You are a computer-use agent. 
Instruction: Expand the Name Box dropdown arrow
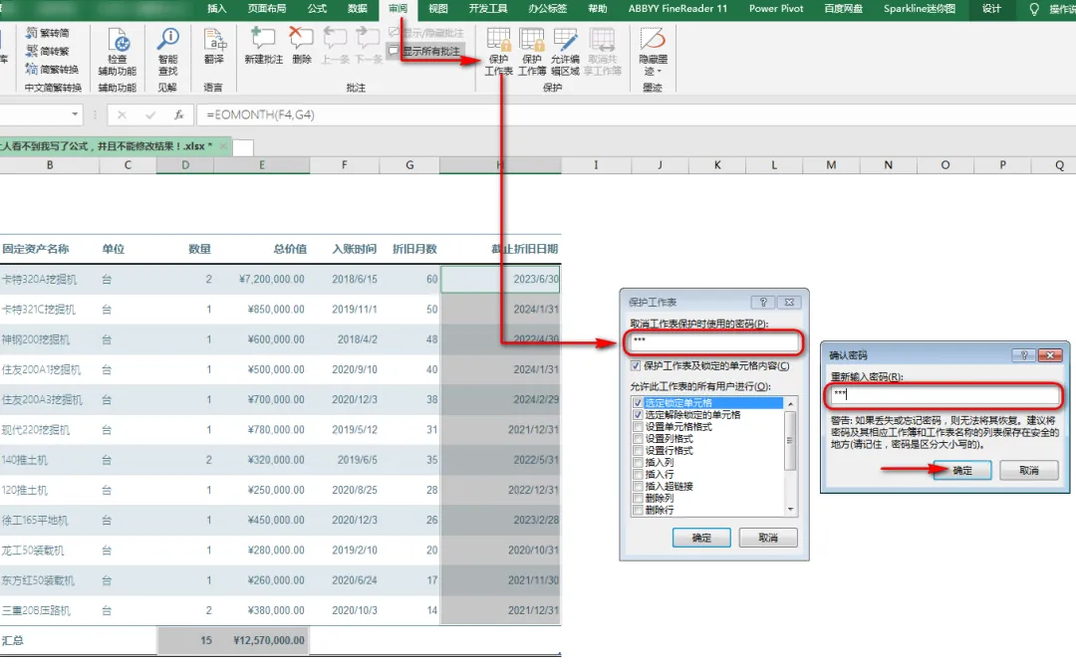[x=75, y=114]
